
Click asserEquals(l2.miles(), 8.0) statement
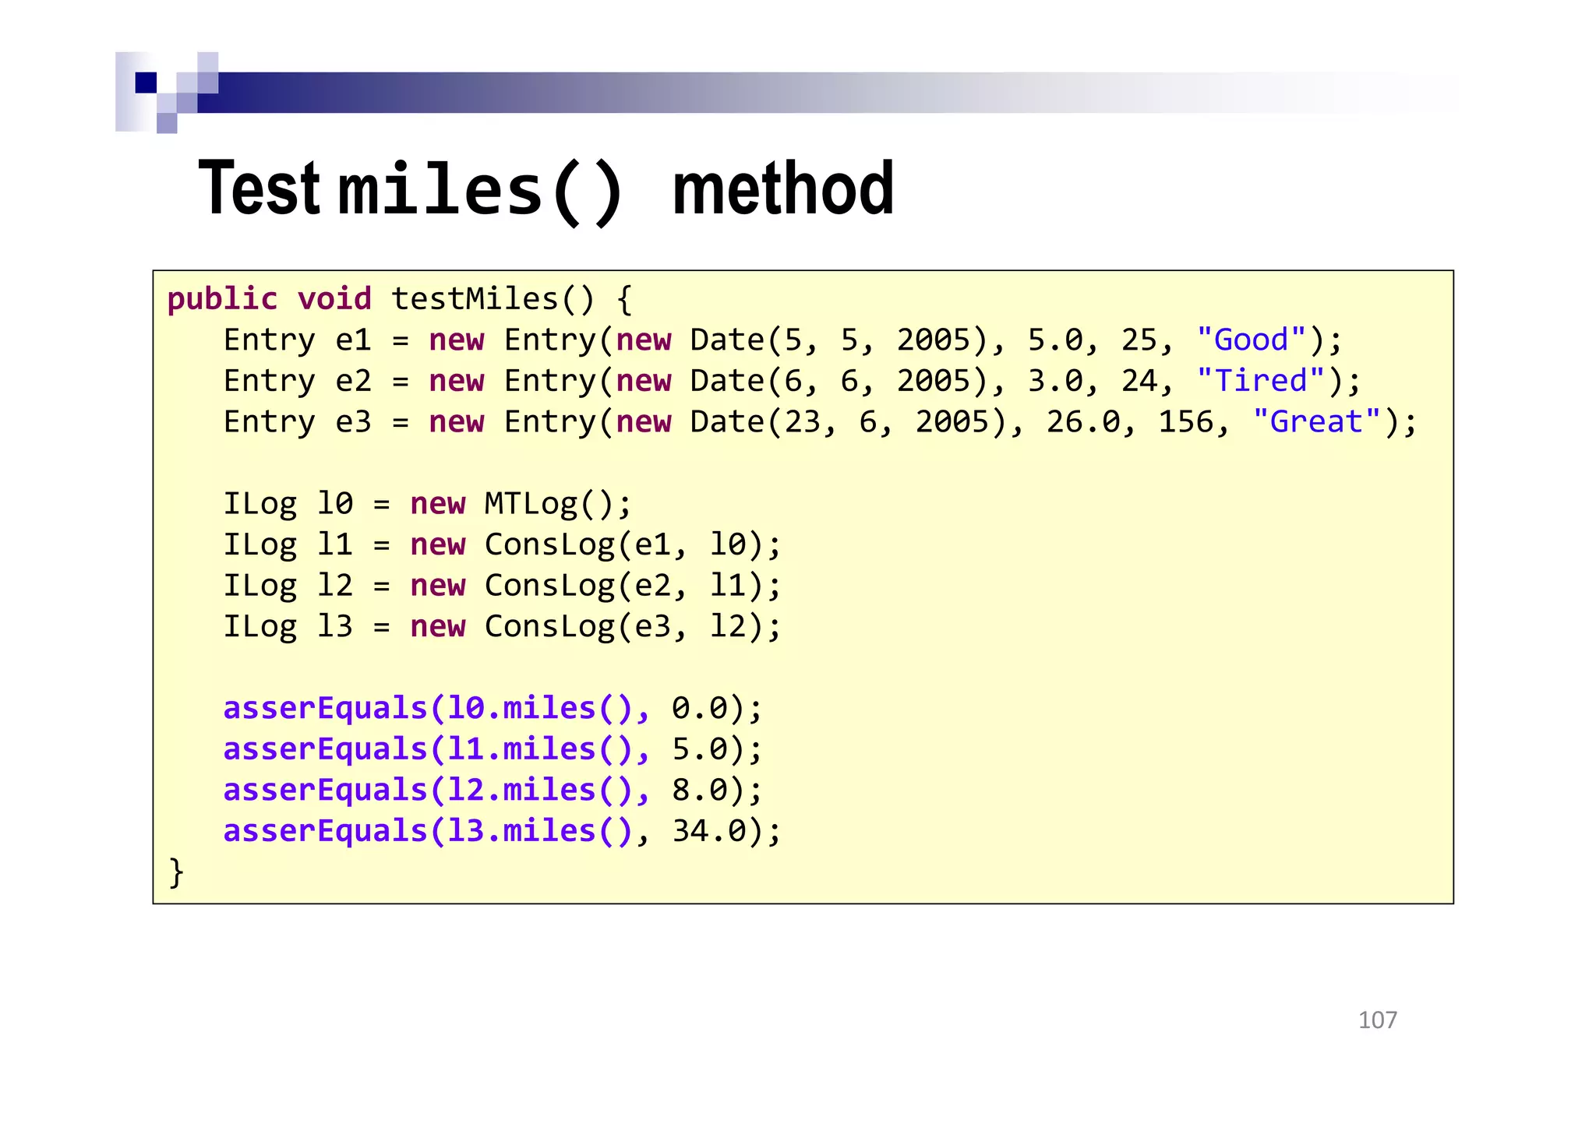pyautogui.click(x=493, y=790)
